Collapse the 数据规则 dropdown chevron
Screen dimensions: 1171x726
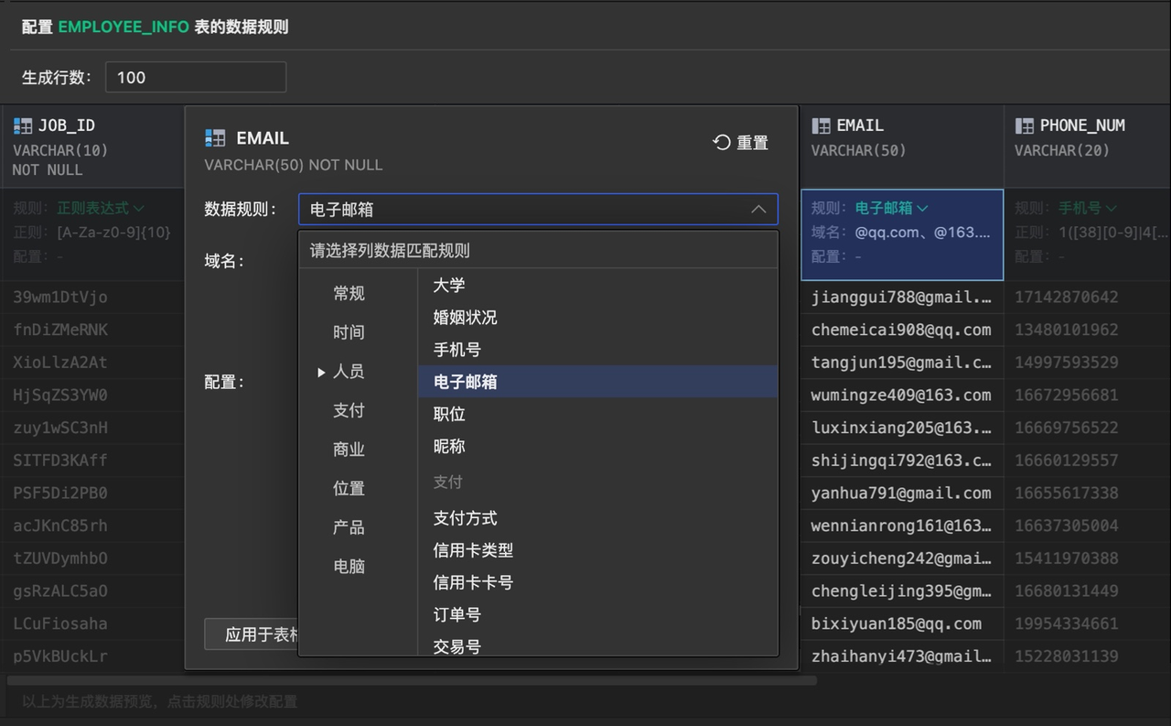tap(758, 209)
